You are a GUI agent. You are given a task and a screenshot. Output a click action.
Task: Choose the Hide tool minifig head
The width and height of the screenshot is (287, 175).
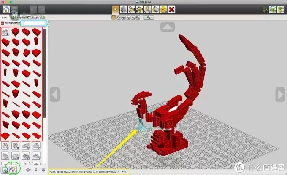pyautogui.click(x=163, y=9)
